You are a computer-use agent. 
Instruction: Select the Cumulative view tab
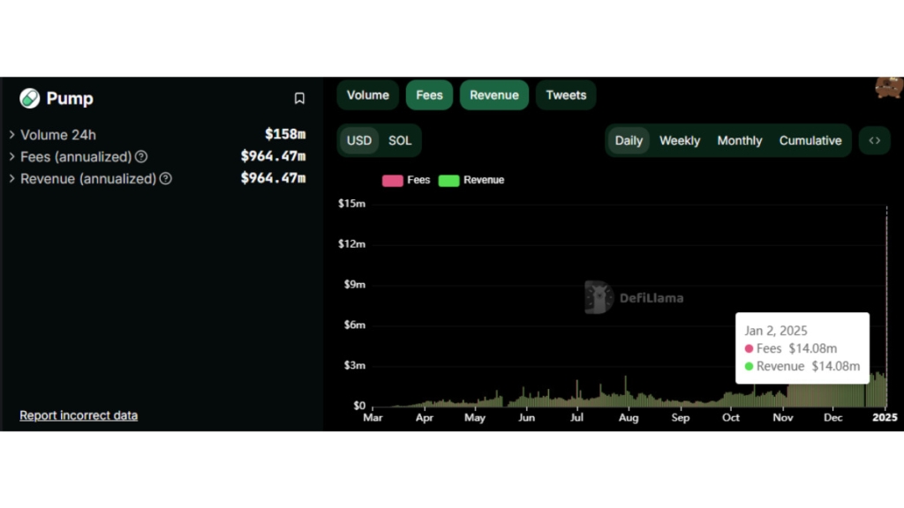pos(810,140)
